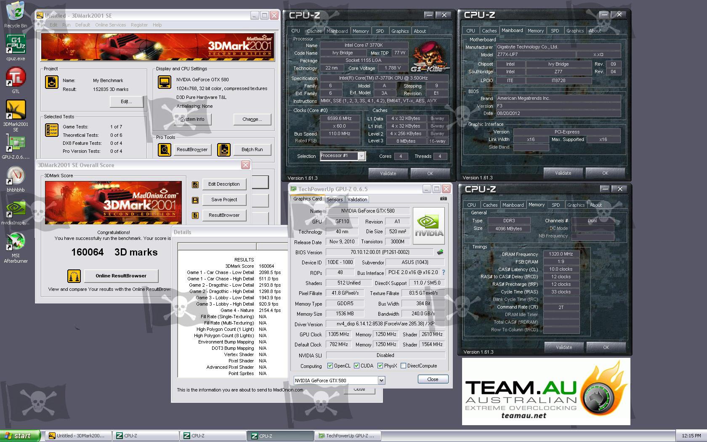Launch the nvidiaInspector desktop icon
The width and height of the screenshot is (707, 442).
pos(16,213)
